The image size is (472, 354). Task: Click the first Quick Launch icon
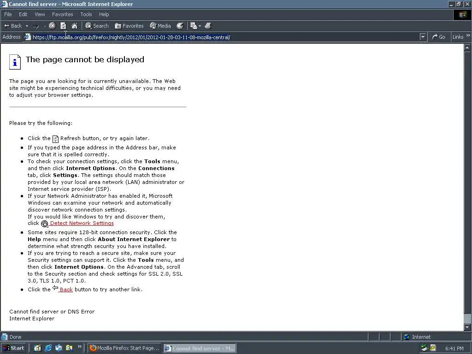point(37,348)
